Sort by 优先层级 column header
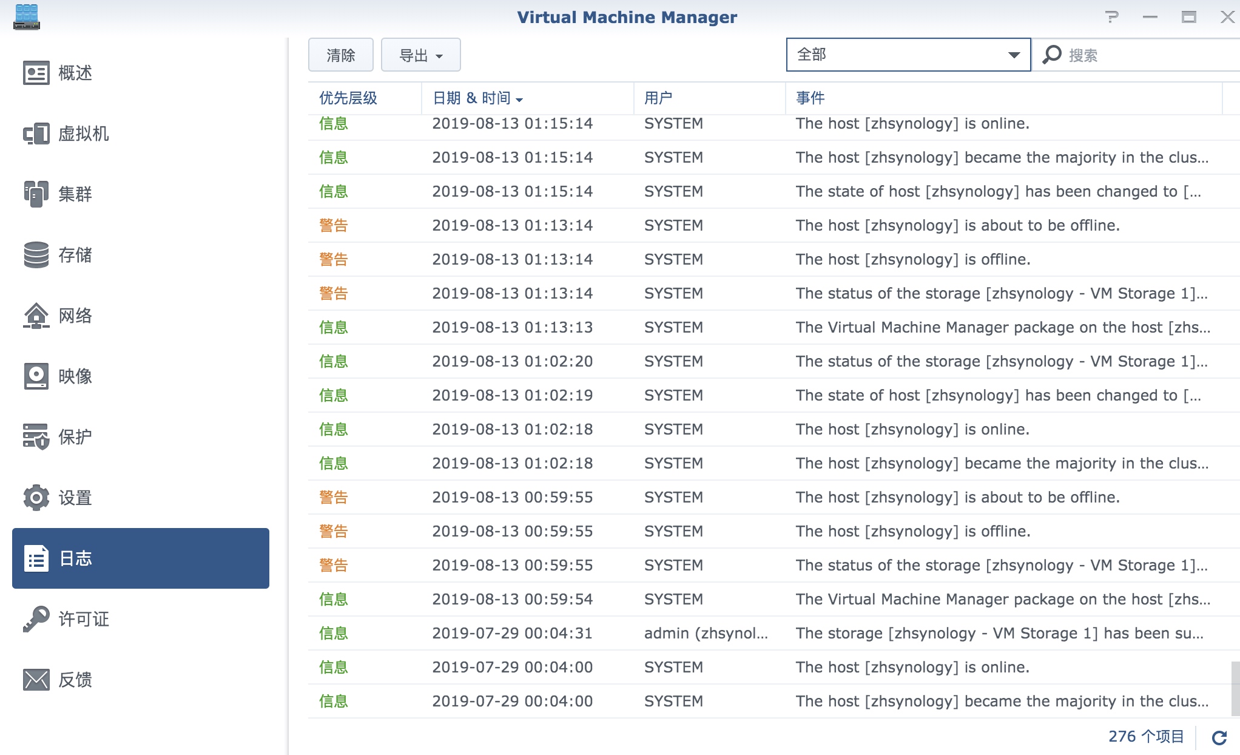 click(365, 98)
